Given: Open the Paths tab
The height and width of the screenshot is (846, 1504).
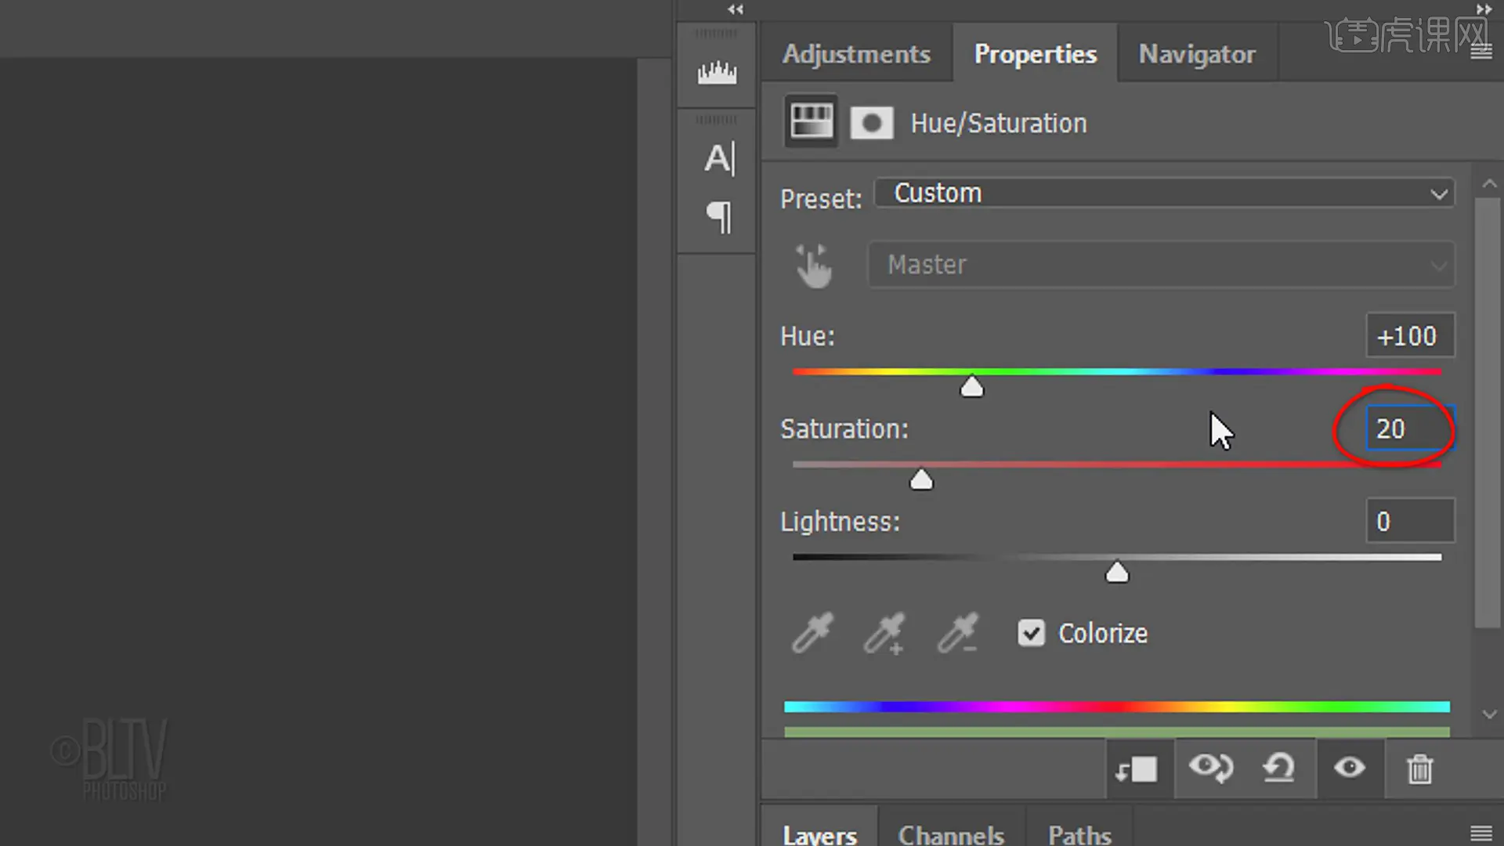Looking at the screenshot, I should (x=1079, y=833).
